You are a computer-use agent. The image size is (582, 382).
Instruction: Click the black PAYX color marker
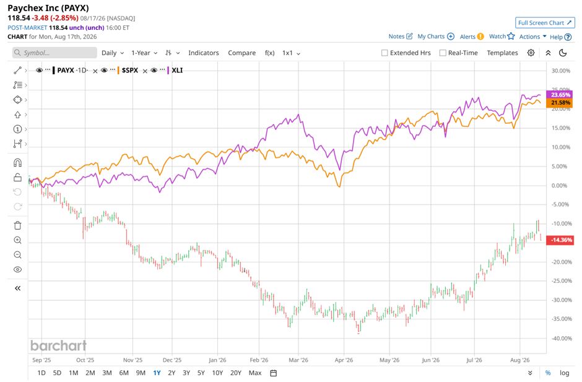[x=54, y=70]
